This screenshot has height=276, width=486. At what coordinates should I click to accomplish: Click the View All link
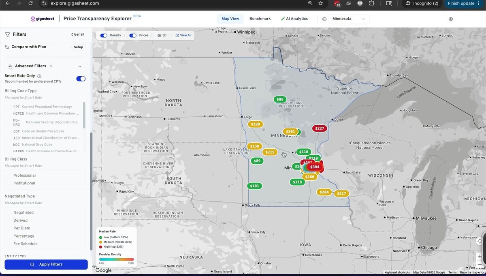tap(183, 35)
